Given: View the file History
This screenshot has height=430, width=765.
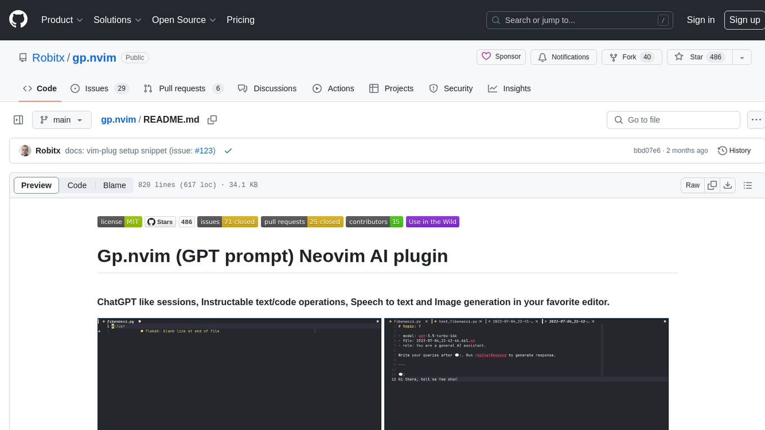Looking at the screenshot, I should tap(734, 150).
